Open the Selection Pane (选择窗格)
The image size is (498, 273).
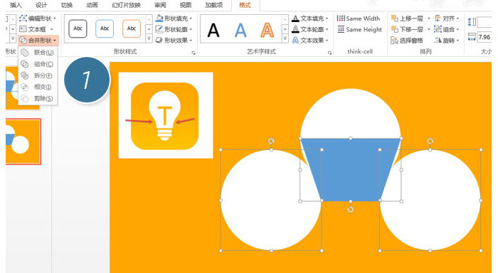[407, 41]
